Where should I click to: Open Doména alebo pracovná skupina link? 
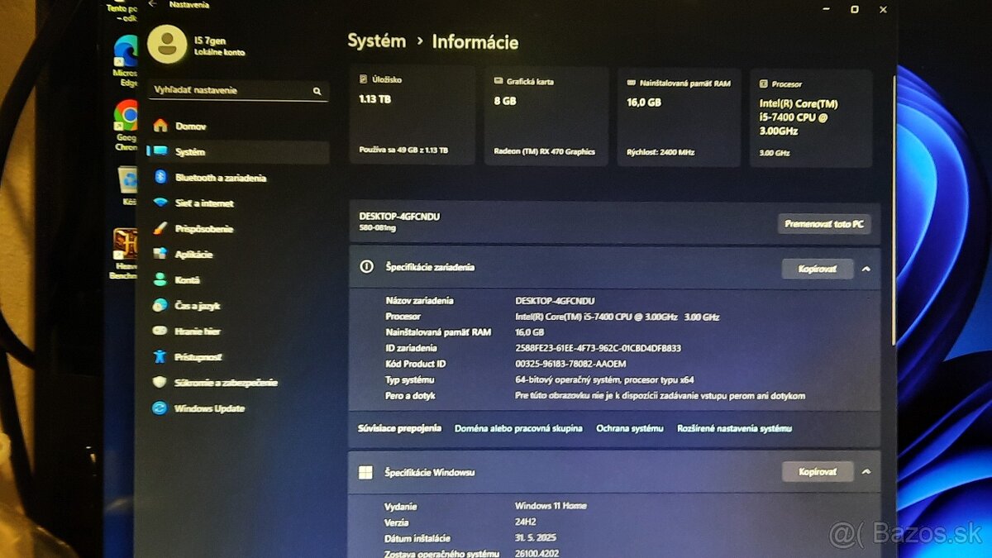pos(518,428)
